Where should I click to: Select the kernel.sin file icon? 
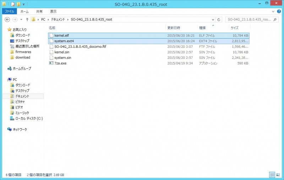pyautogui.click(x=51, y=52)
